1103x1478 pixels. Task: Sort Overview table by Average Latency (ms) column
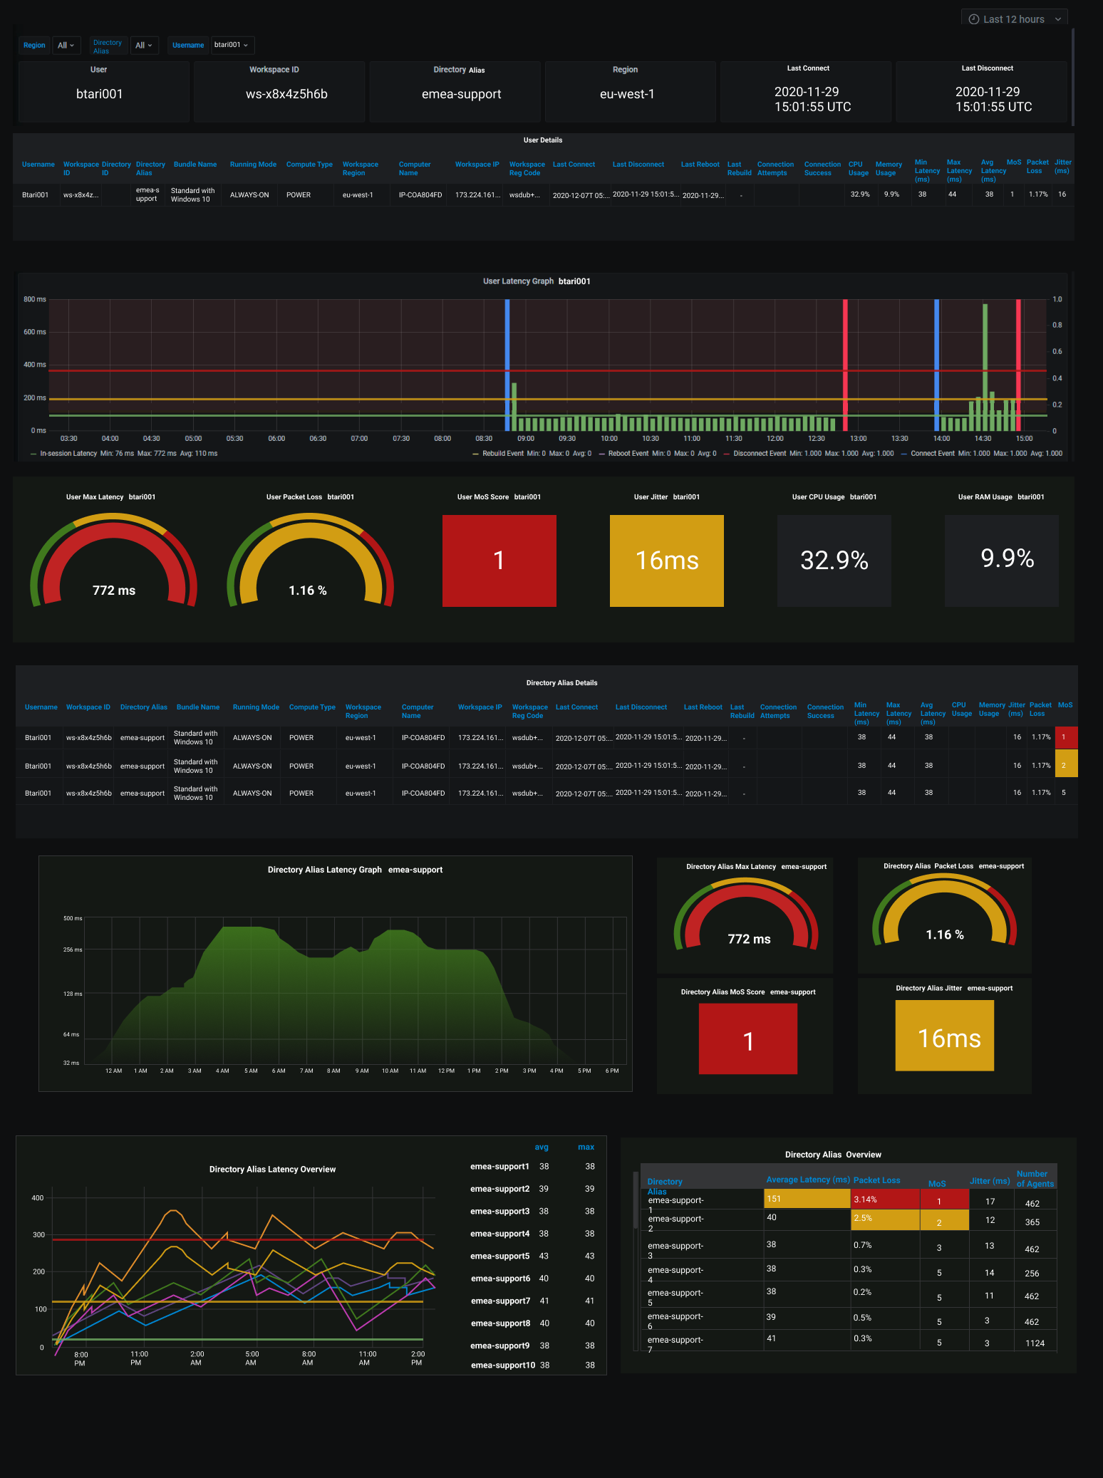coord(808,1180)
